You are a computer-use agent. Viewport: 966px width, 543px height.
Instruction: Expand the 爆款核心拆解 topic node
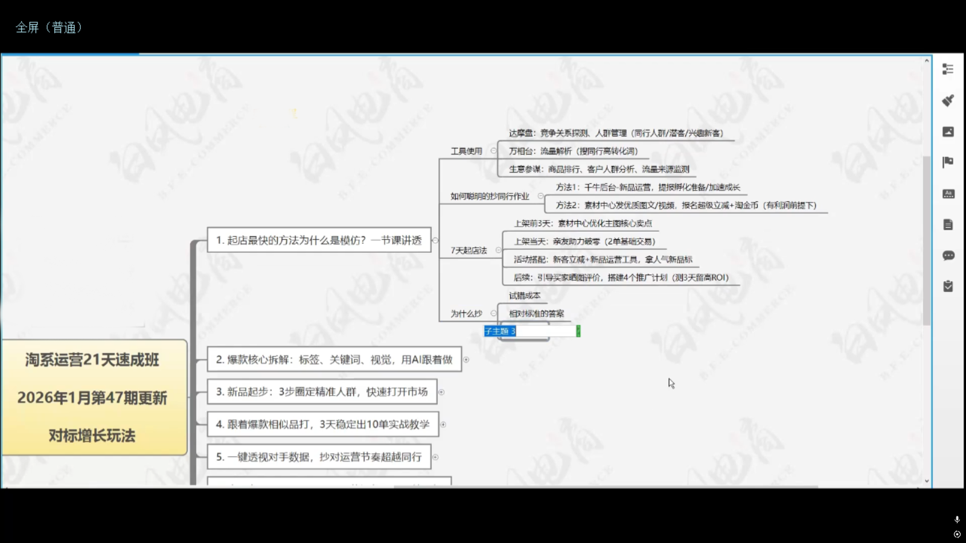pyautogui.click(x=467, y=360)
